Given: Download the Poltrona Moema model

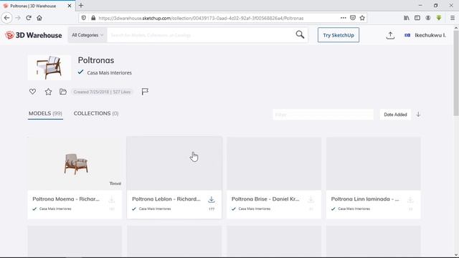Looking at the screenshot, I should [112, 200].
